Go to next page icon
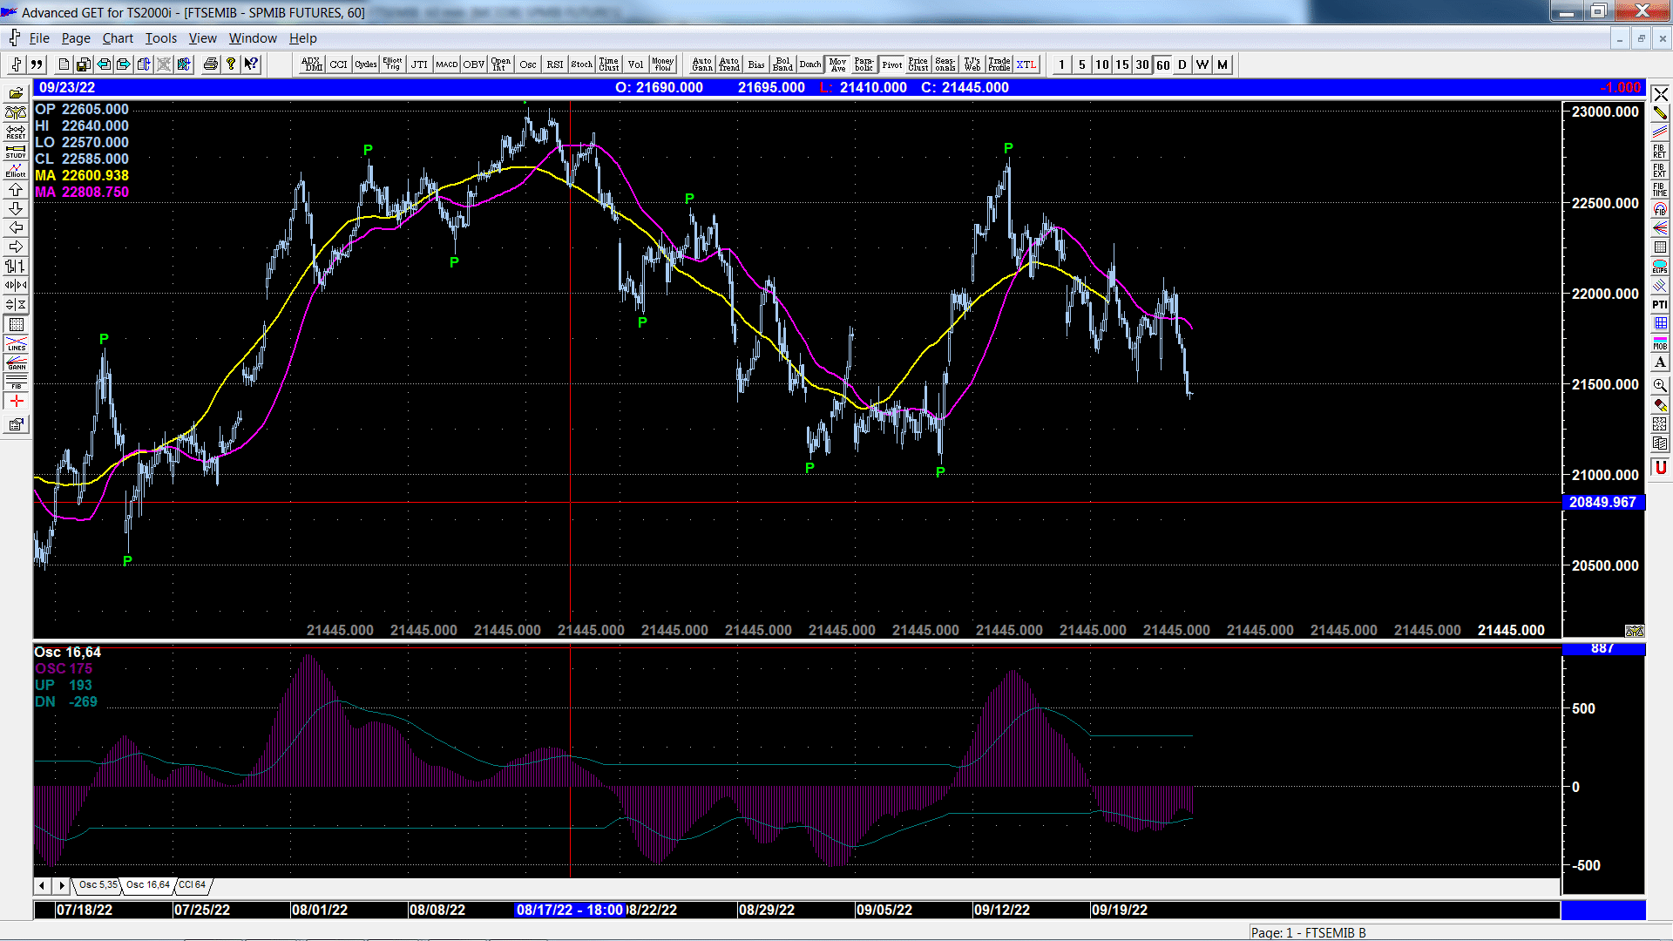This screenshot has width=1673, height=941. coord(124,64)
